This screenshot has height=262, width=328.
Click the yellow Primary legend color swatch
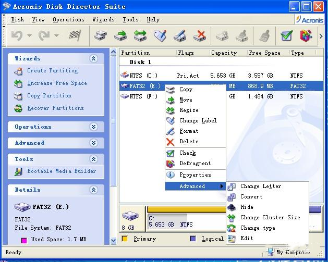click(125, 239)
